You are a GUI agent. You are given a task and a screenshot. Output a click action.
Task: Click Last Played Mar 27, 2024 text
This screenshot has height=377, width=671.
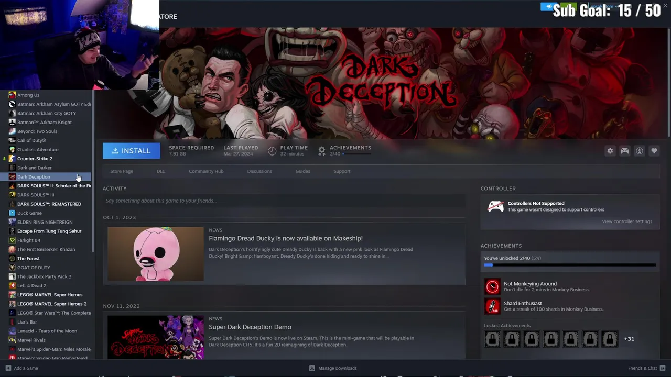(x=241, y=150)
